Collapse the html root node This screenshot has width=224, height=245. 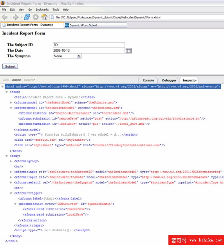(2, 87)
